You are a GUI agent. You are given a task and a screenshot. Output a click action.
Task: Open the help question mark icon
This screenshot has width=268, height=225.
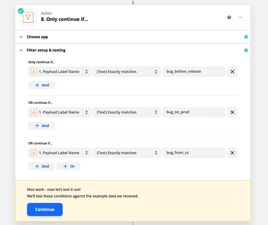[x=229, y=17]
